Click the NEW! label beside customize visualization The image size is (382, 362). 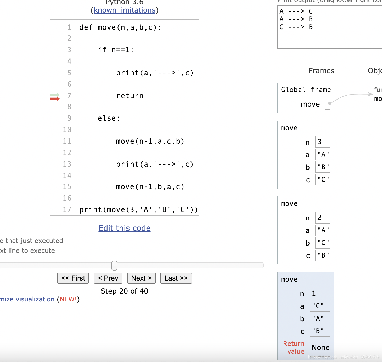(x=69, y=299)
